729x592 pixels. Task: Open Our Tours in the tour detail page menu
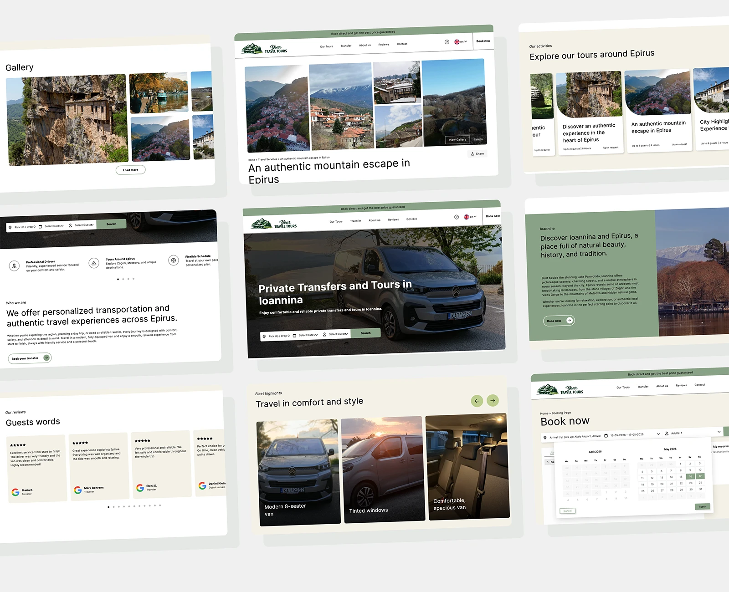pos(326,46)
